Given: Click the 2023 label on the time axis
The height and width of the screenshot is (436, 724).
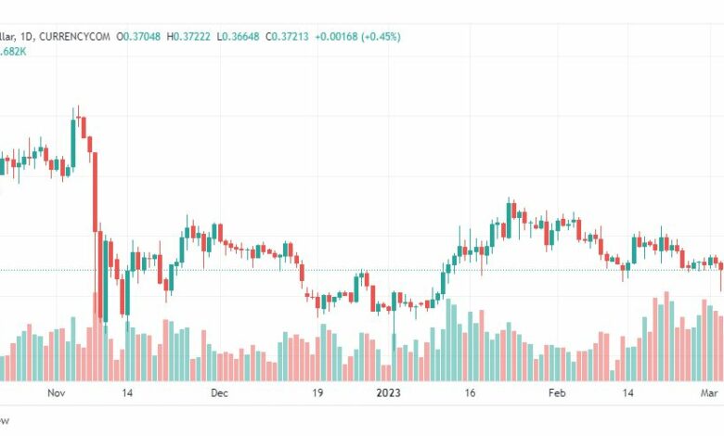Looking at the screenshot, I should tap(388, 393).
